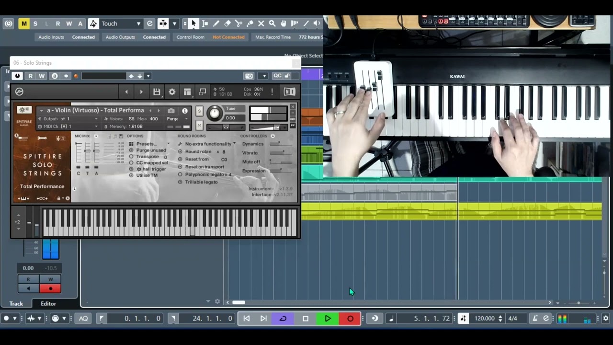This screenshot has width=613, height=345.
Task: Select the Comp hand tool
Action: (x=284, y=23)
